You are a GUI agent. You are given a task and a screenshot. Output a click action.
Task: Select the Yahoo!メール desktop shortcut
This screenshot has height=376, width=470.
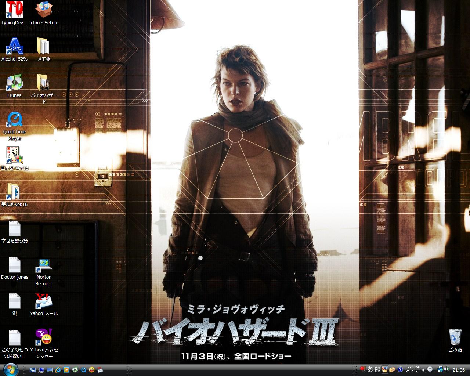click(44, 304)
